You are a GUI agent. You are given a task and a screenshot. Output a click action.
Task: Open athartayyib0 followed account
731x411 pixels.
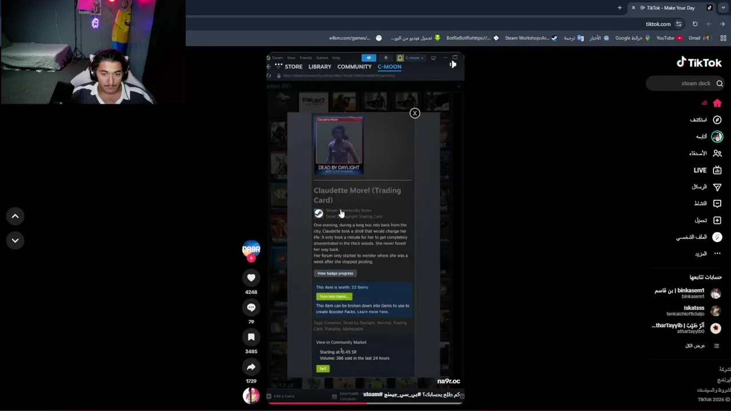686,328
